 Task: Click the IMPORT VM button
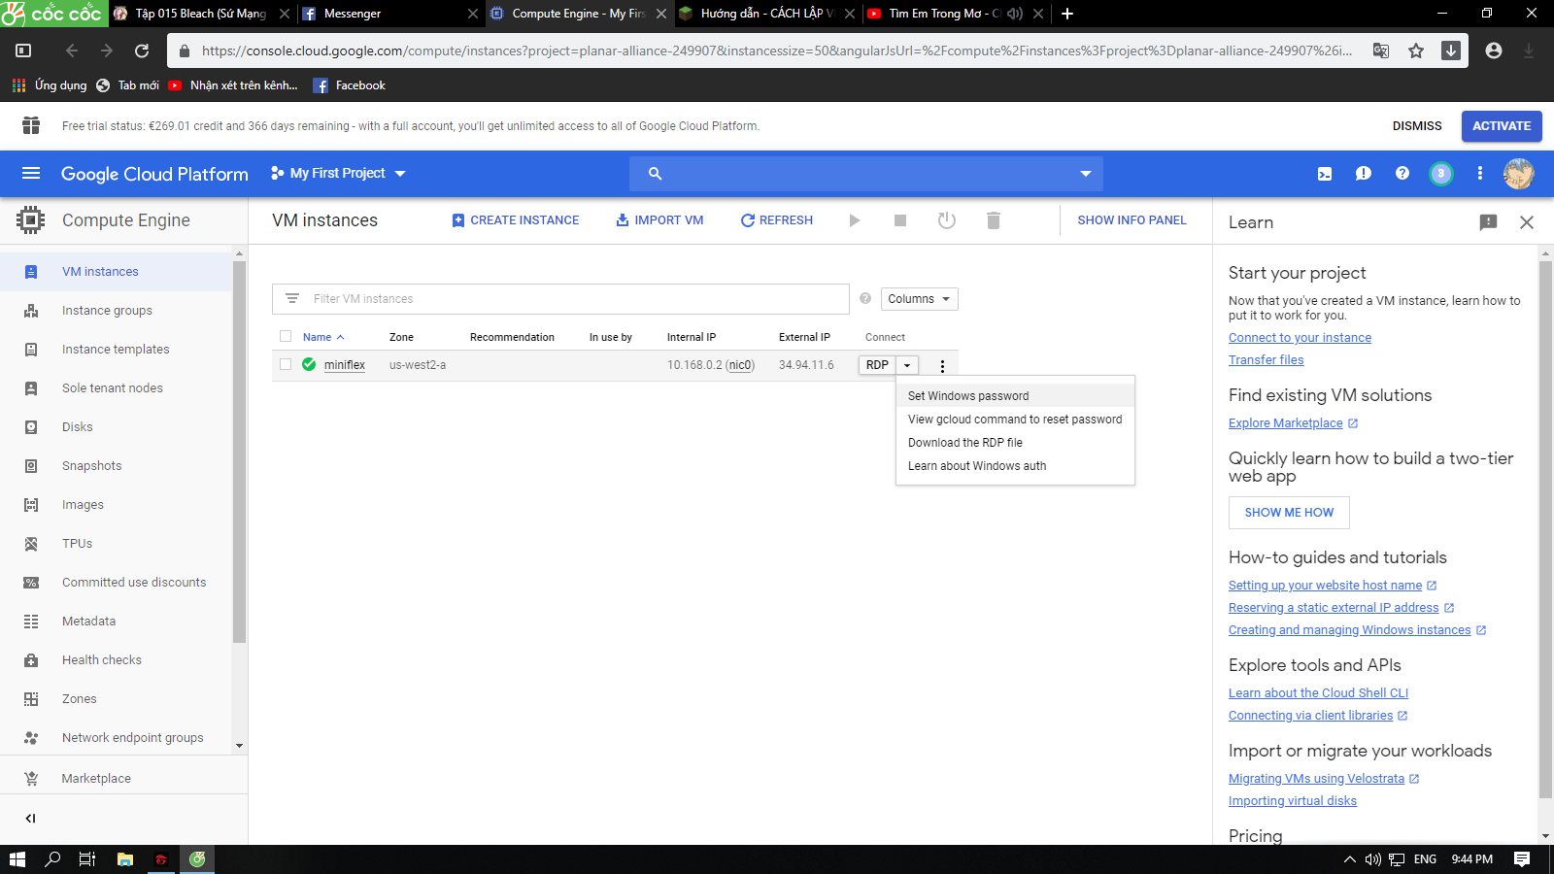[x=659, y=220]
